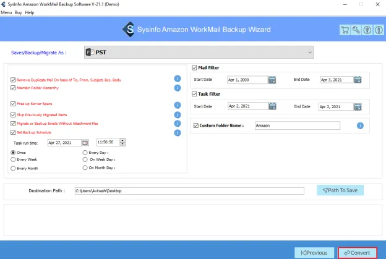This screenshot has height=259, width=386.
Task: Open the calendar for Mail Filter Start Date
Action: click(272, 80)
